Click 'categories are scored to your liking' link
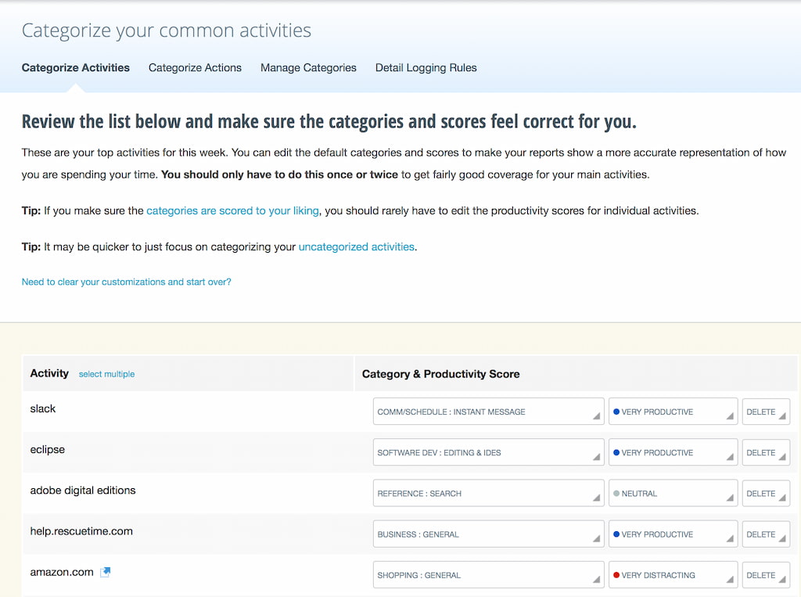801x597 pixels. [232, 210]
